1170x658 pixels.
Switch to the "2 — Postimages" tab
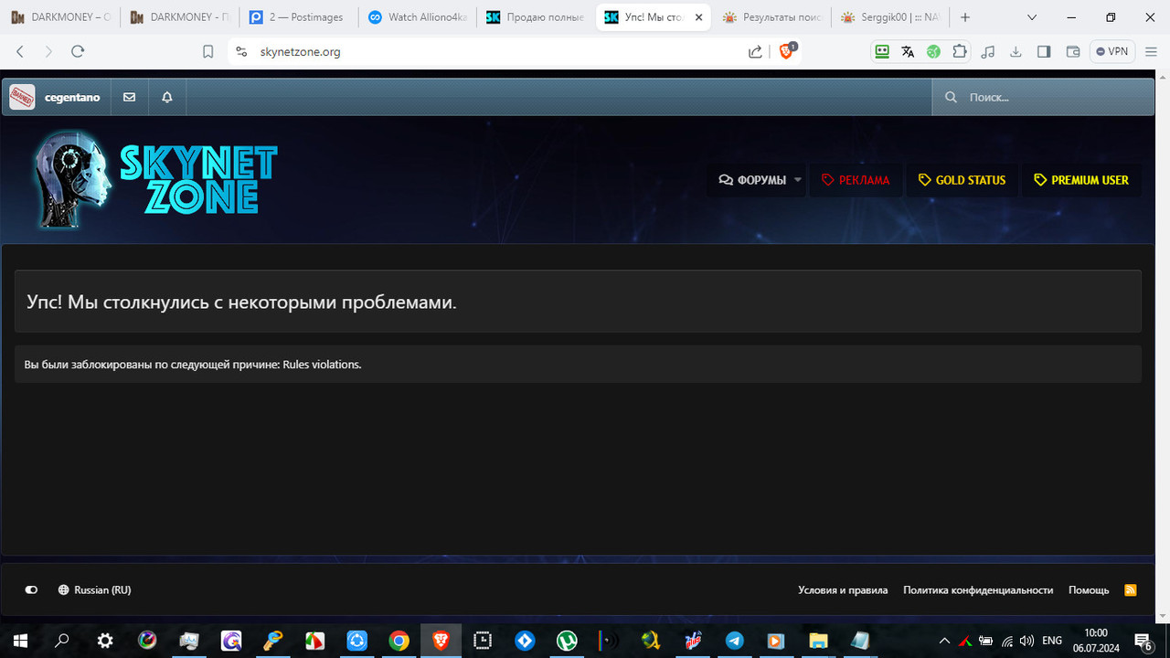[x=298, y=17]
